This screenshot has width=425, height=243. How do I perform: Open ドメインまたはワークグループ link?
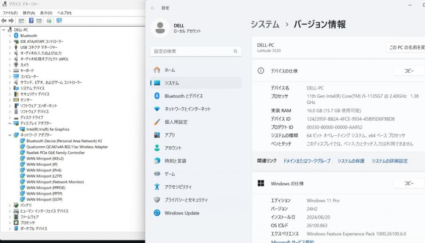[307, 161]
